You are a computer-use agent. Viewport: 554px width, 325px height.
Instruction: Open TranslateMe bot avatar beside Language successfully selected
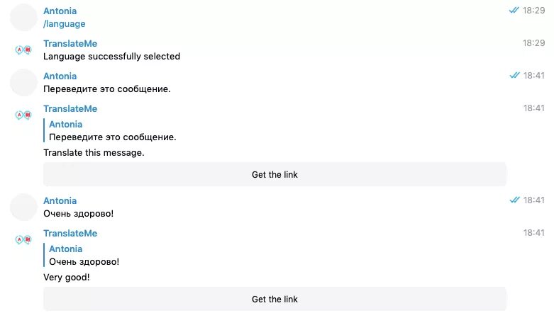click(23, 50)
